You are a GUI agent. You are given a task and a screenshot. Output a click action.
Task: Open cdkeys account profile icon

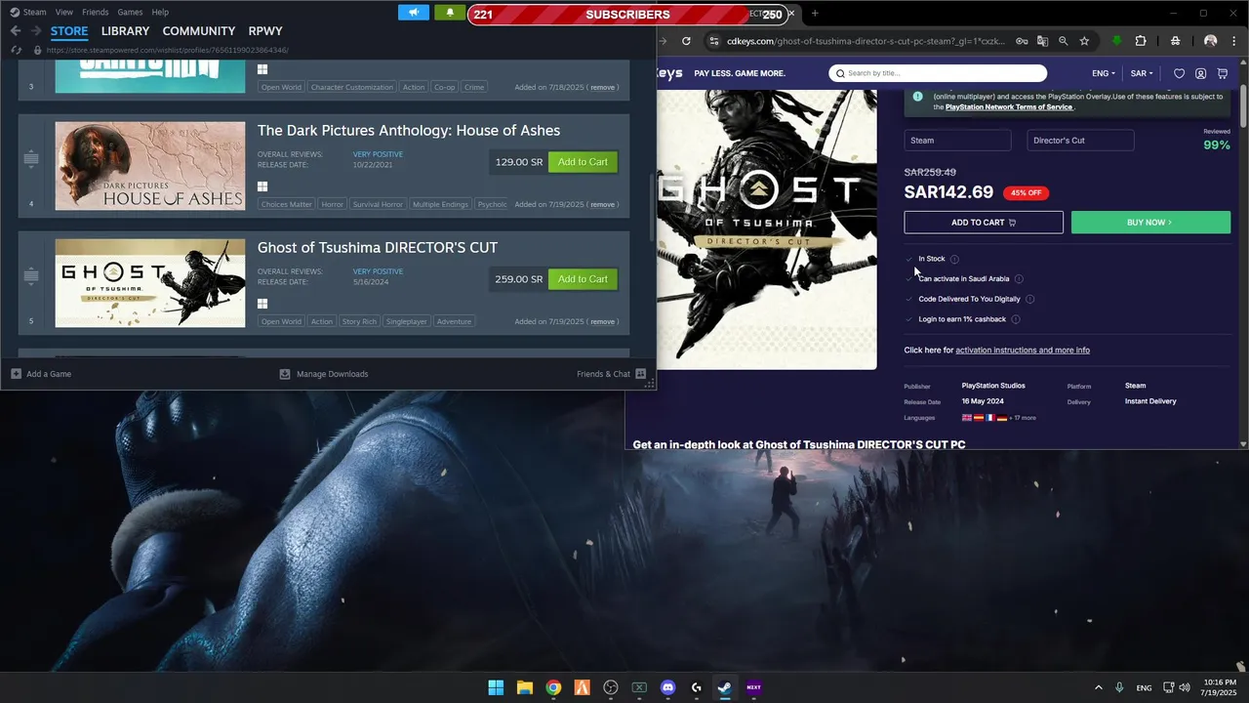[1200, 73]
